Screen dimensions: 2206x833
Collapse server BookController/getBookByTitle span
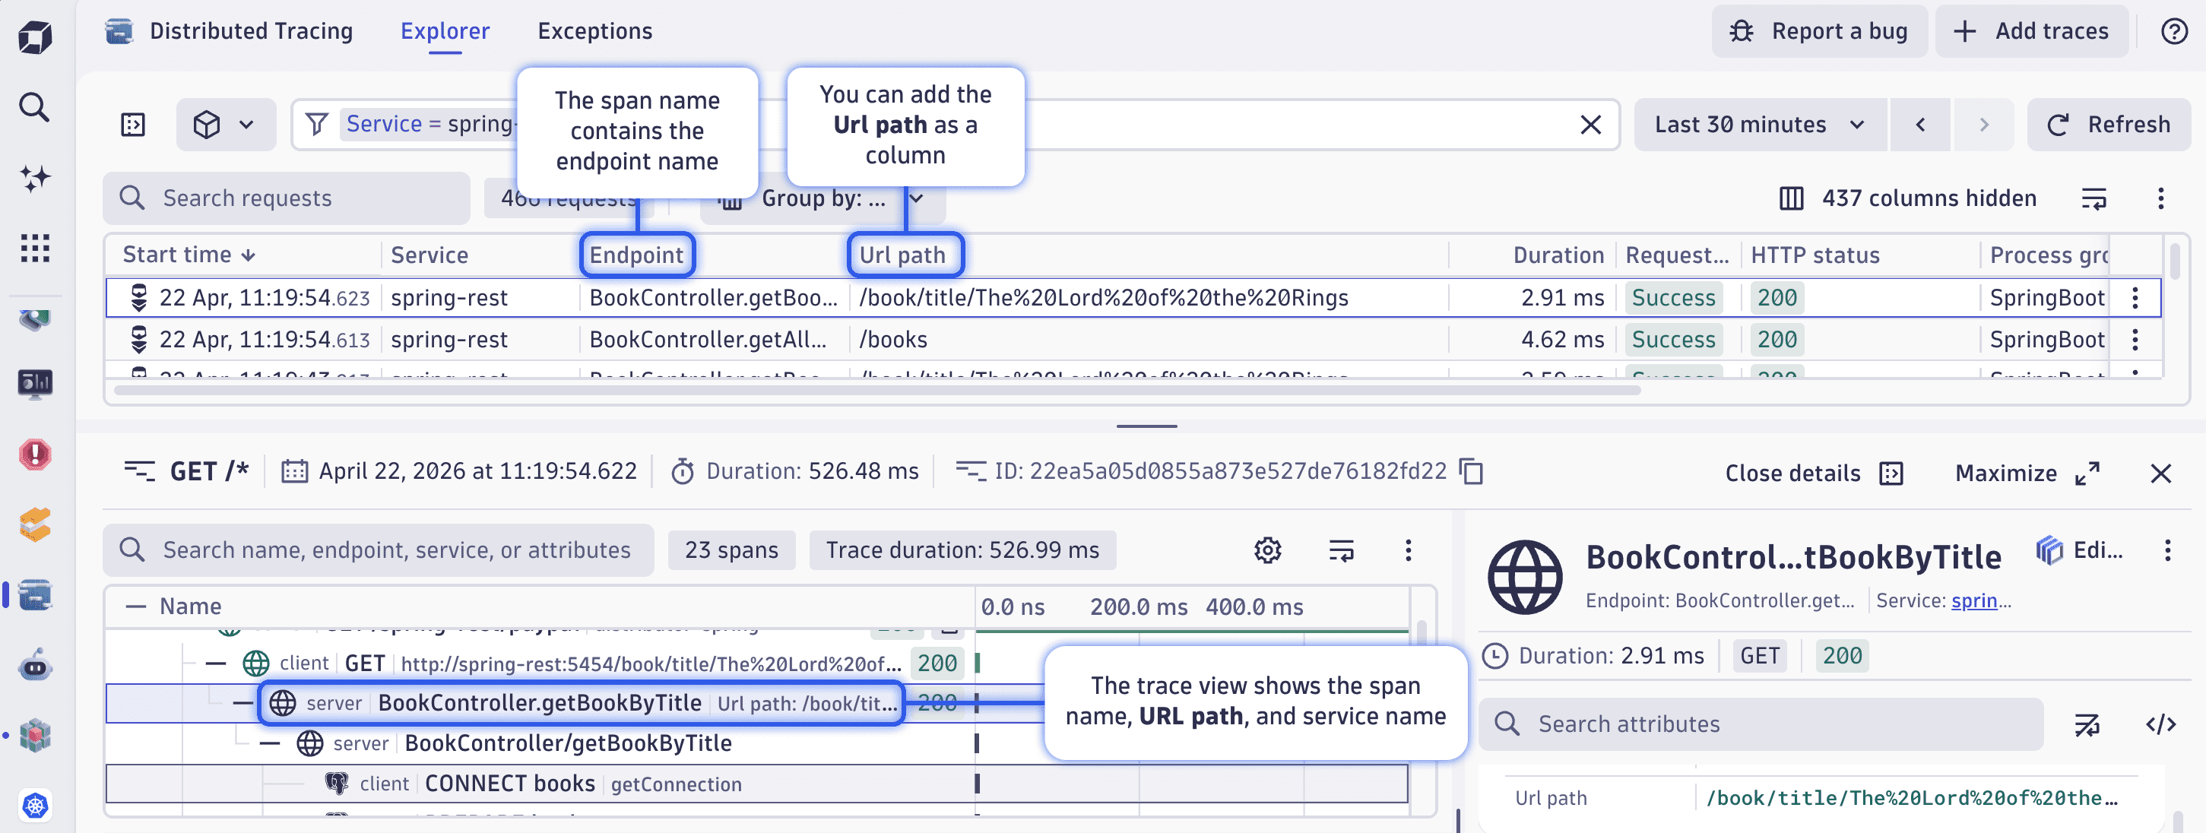coord(270,743)
